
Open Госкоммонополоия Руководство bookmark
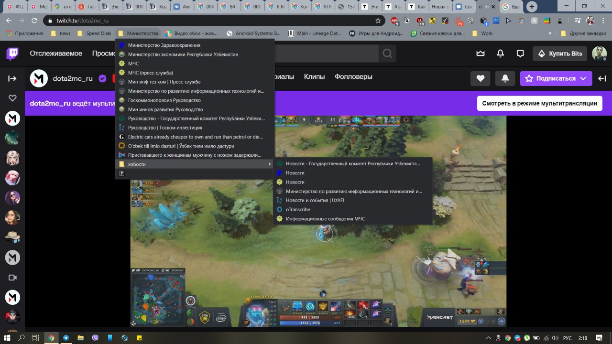[x=195, y=100]
